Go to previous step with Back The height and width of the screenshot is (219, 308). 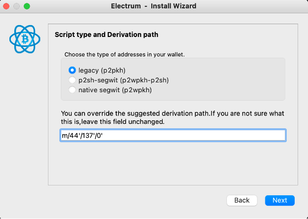pos(242,200)
